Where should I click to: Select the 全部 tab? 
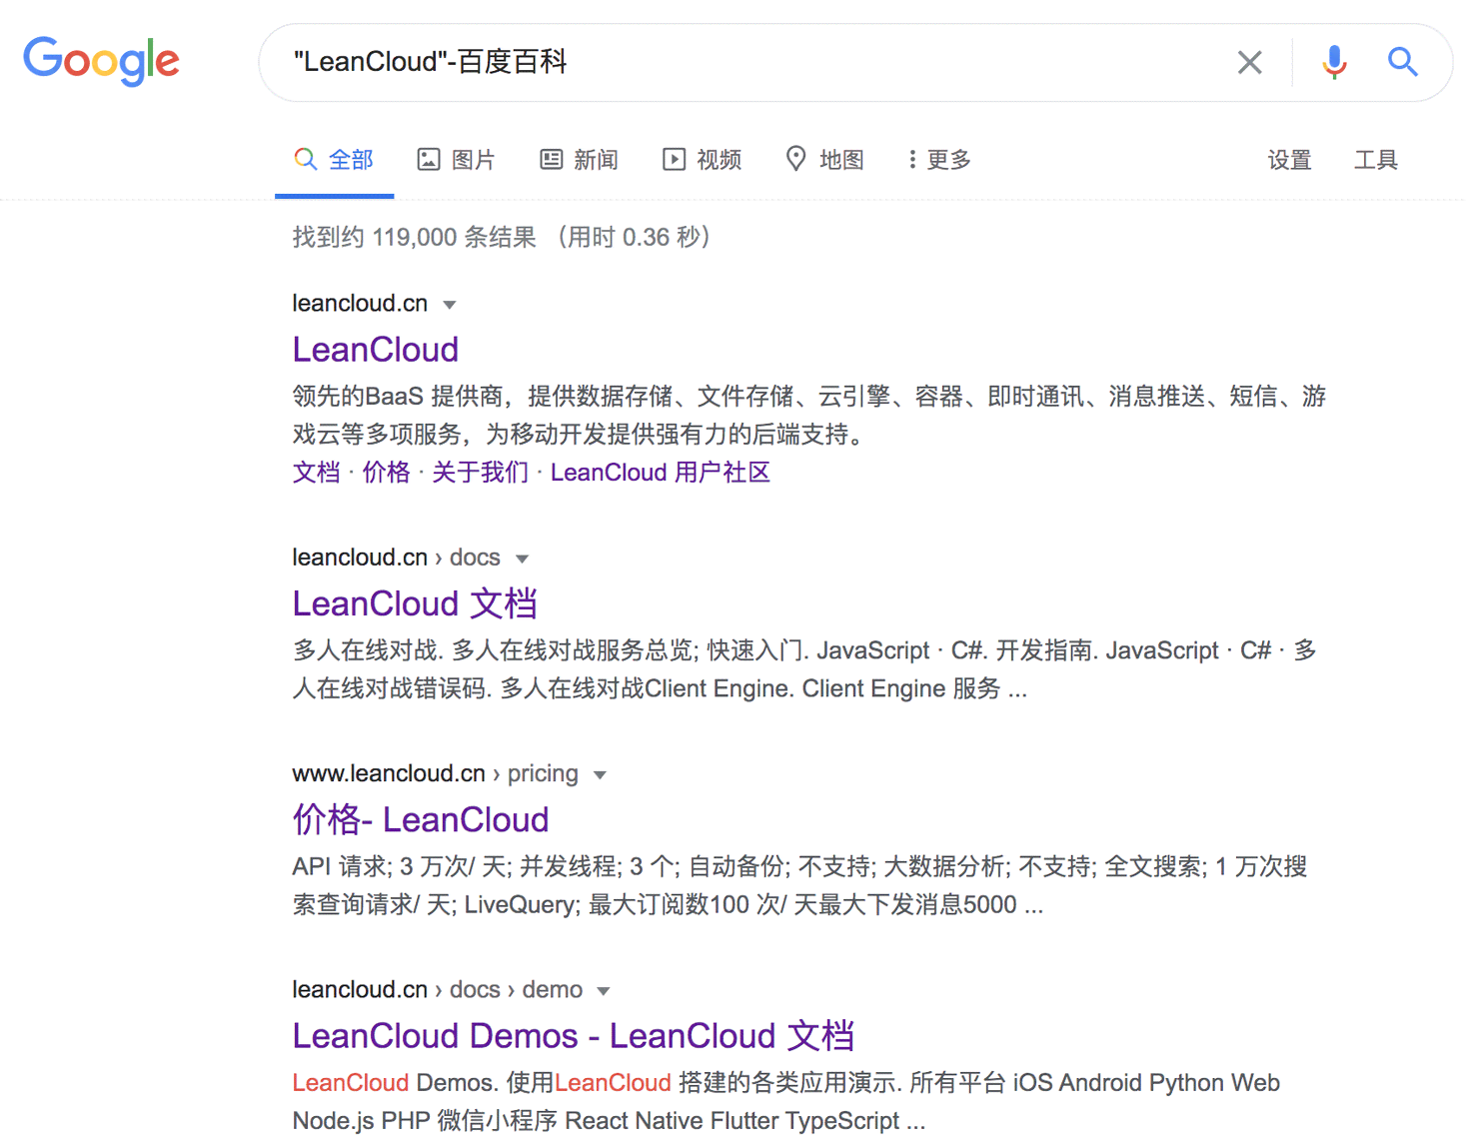334,160
